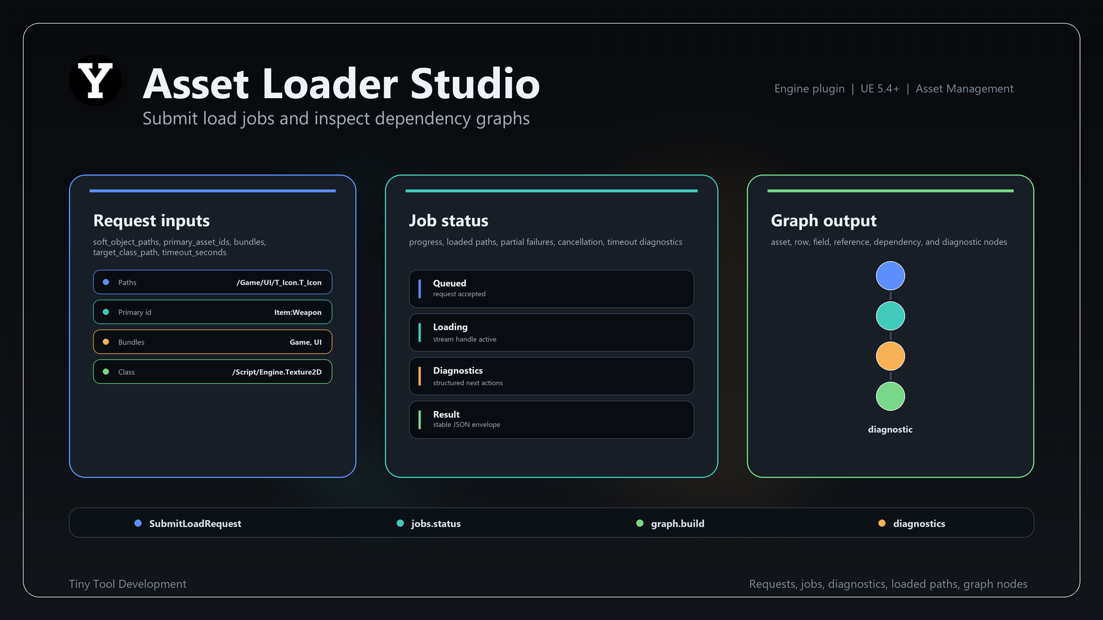
Task: Select diagnostics in bottom bar
Action: click(919, 524)
